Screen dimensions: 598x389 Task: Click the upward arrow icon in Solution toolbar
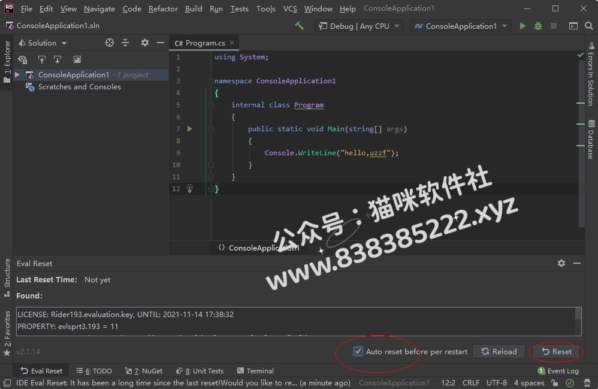(x=41, y=59)
